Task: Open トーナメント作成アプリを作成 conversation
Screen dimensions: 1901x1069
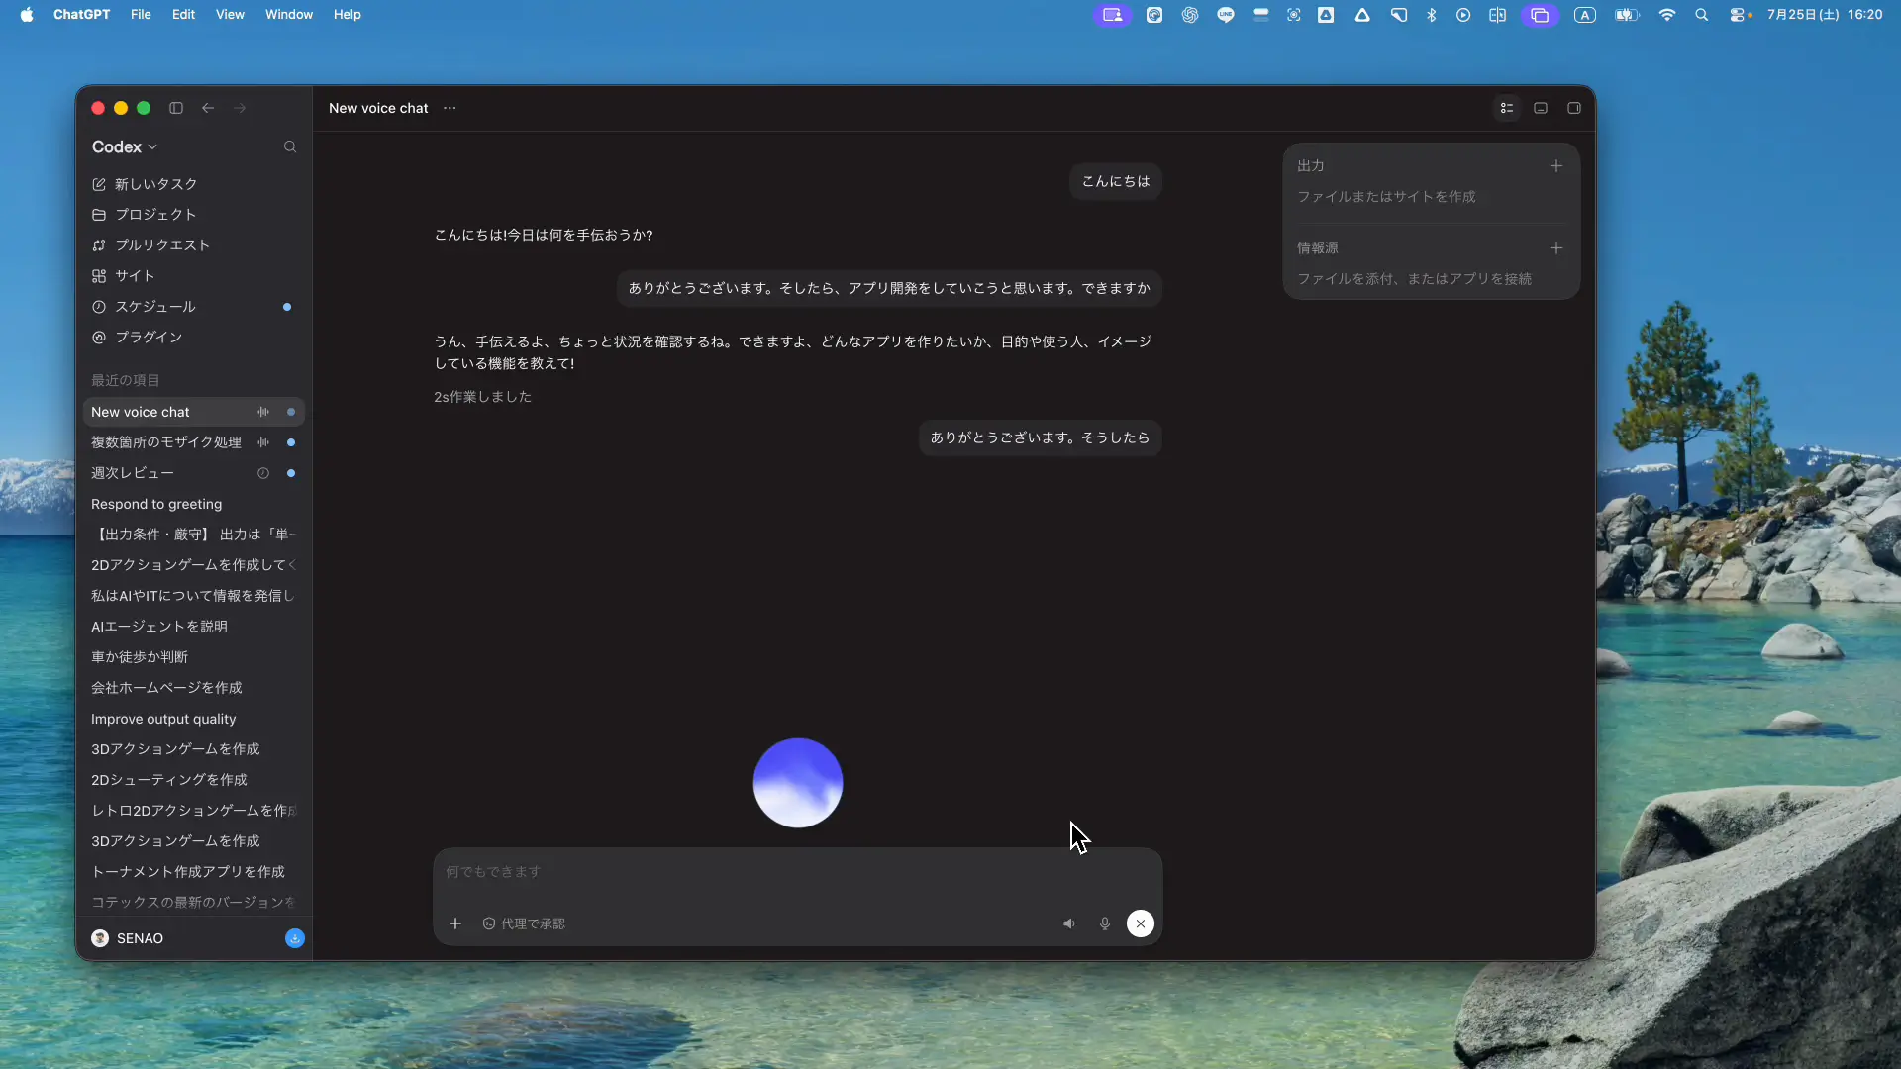Action: tap(194, 872)
